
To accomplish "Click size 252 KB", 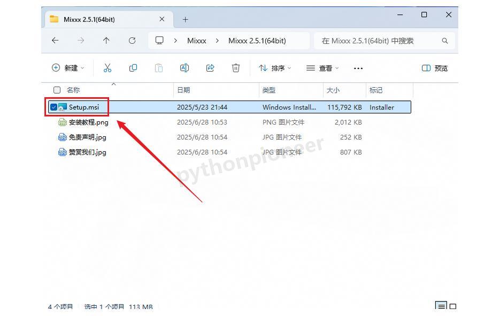I will coord(351,137).
